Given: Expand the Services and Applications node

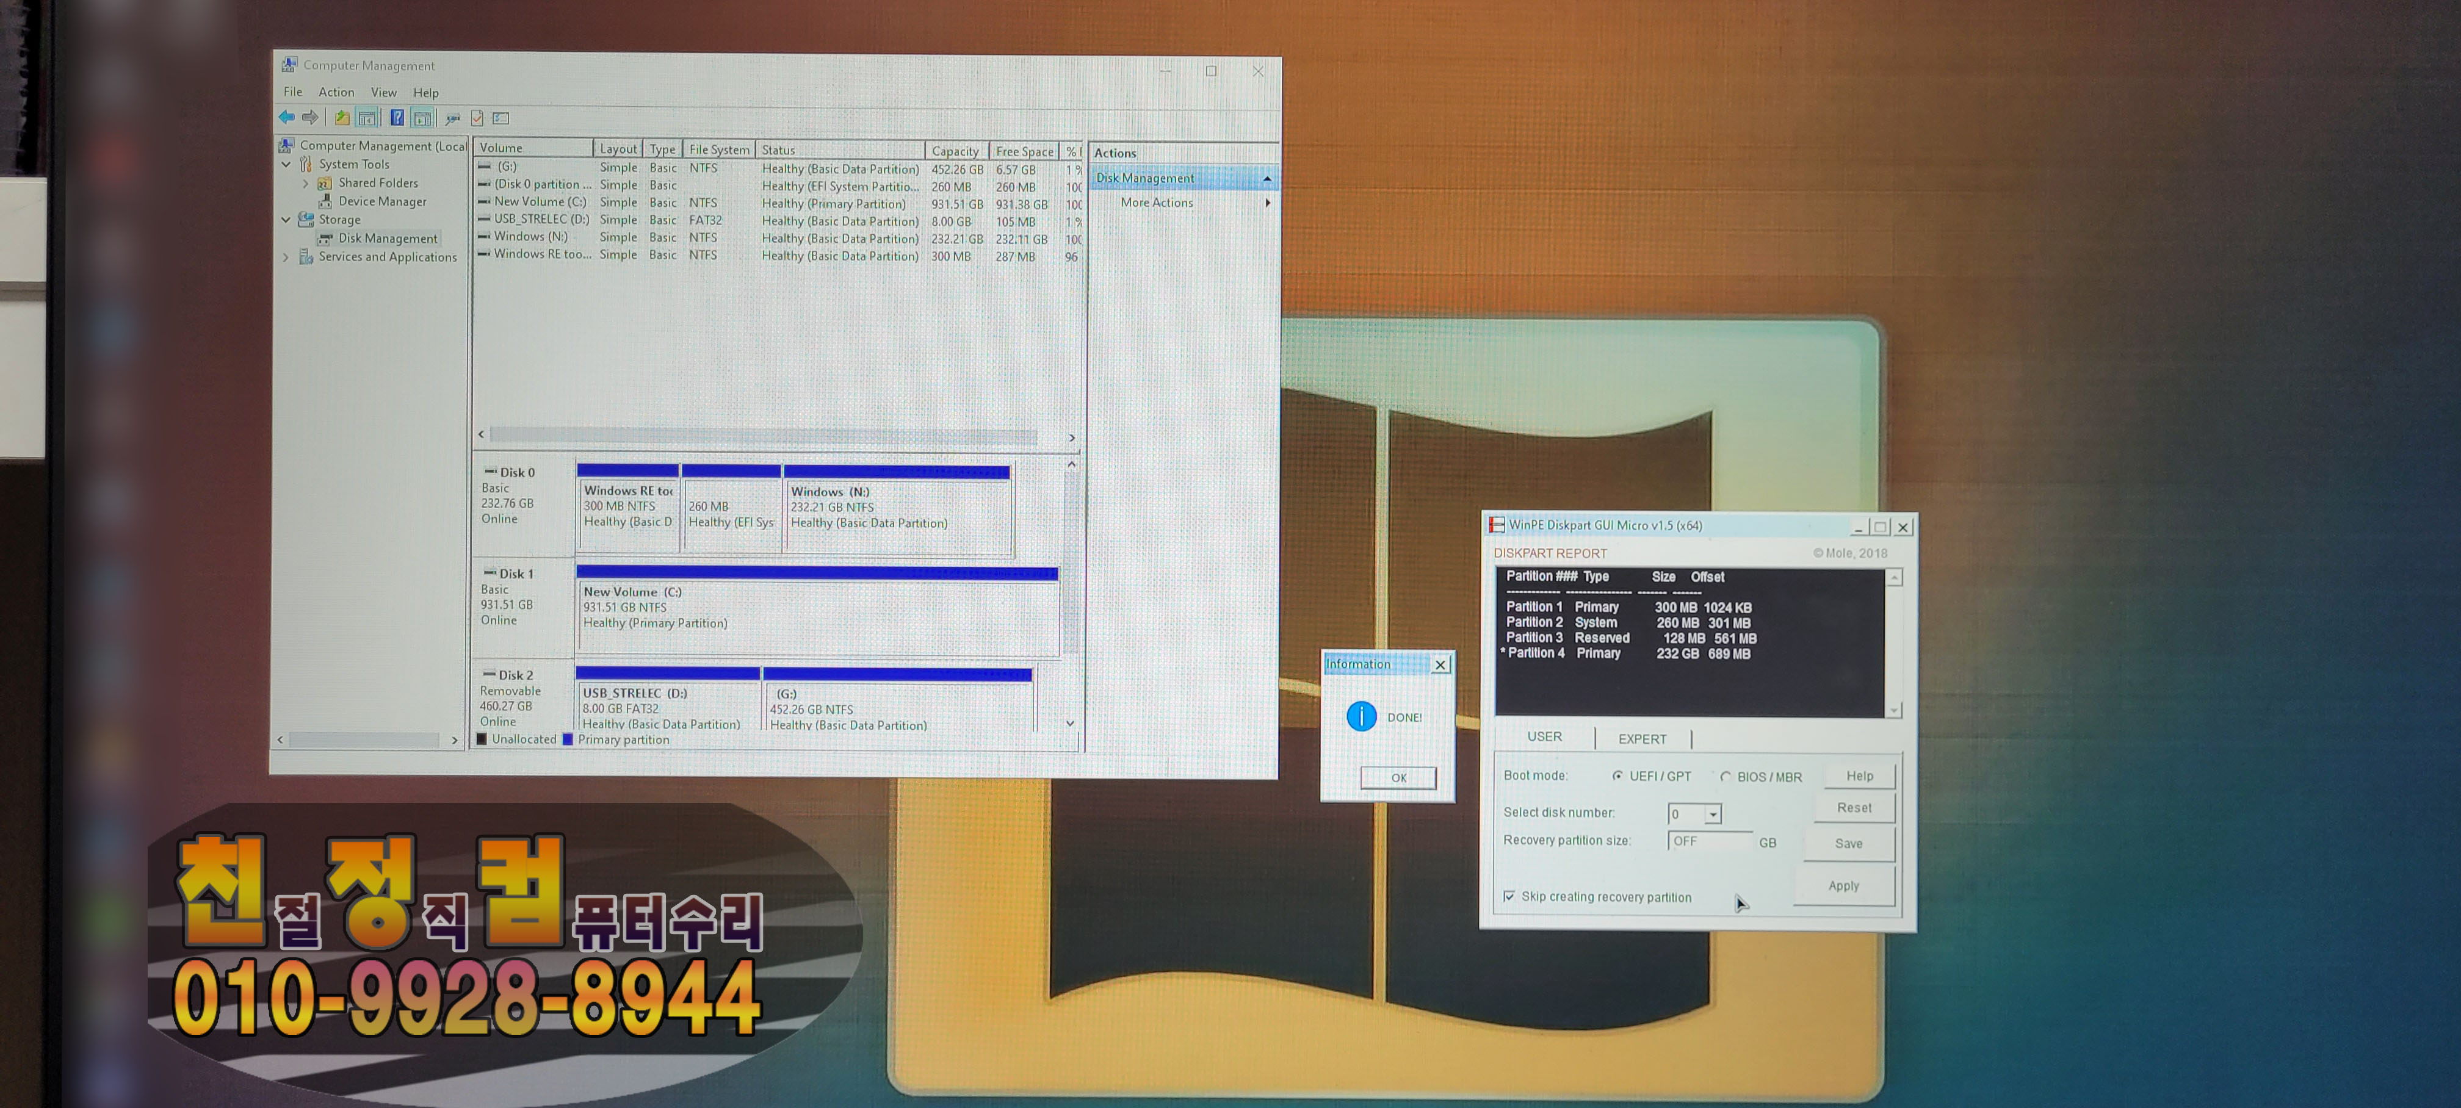Looking at the screenshot, I should click(x=286, y=257).
